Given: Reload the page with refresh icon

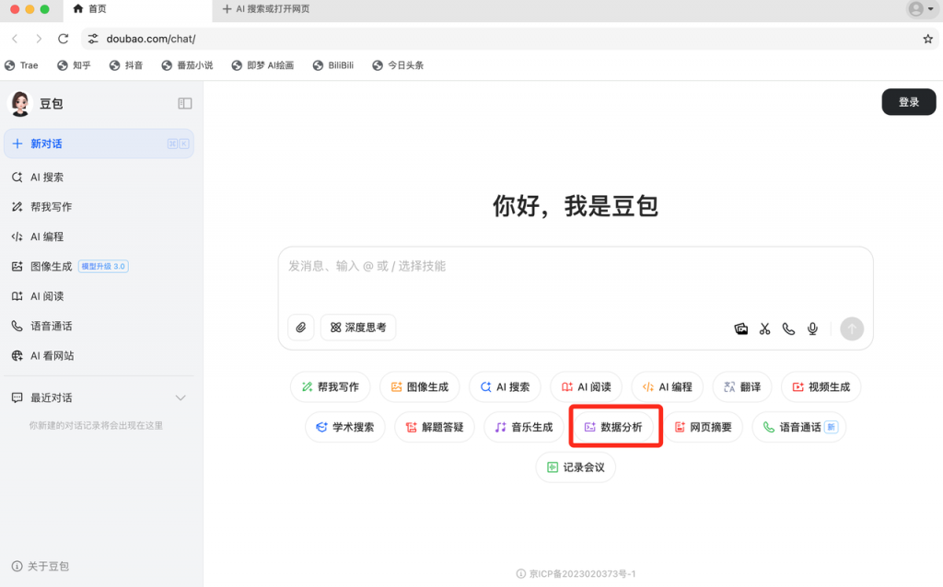Looking at the screenshot, I should (64, 39).
